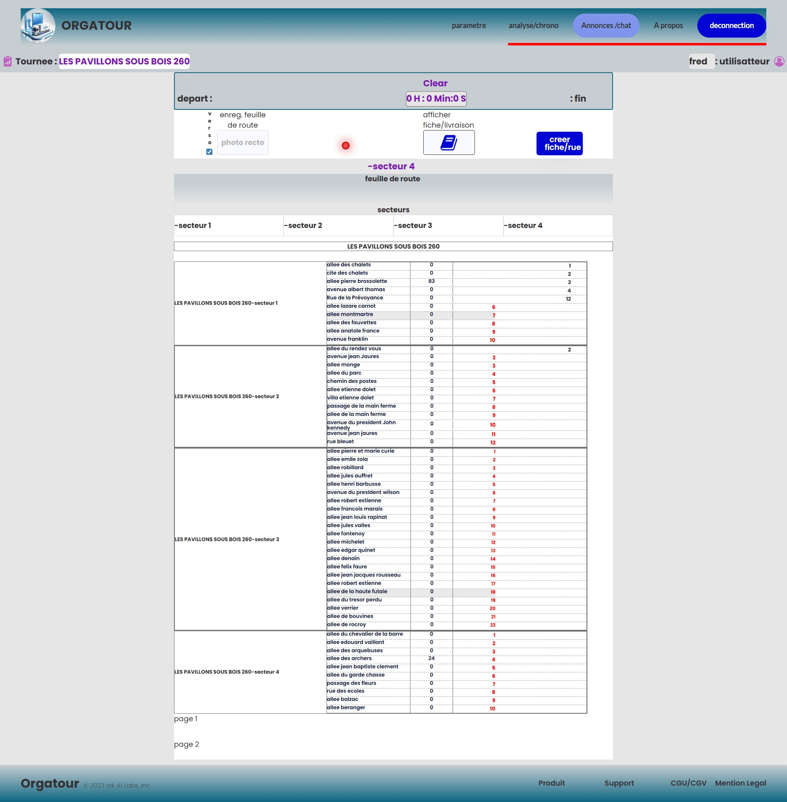This screenshot has width=787, height=802.
Task: Open the analyse/chrono menu
Action: (533, 26)
